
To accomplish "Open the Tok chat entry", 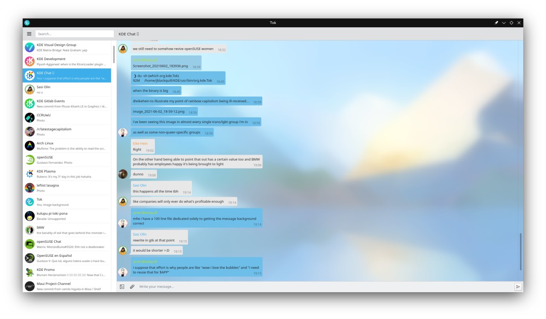I will point(67,202).
